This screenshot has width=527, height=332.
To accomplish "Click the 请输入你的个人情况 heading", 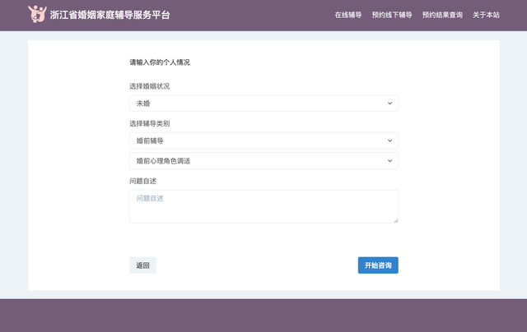I will [x=160, y=62].
